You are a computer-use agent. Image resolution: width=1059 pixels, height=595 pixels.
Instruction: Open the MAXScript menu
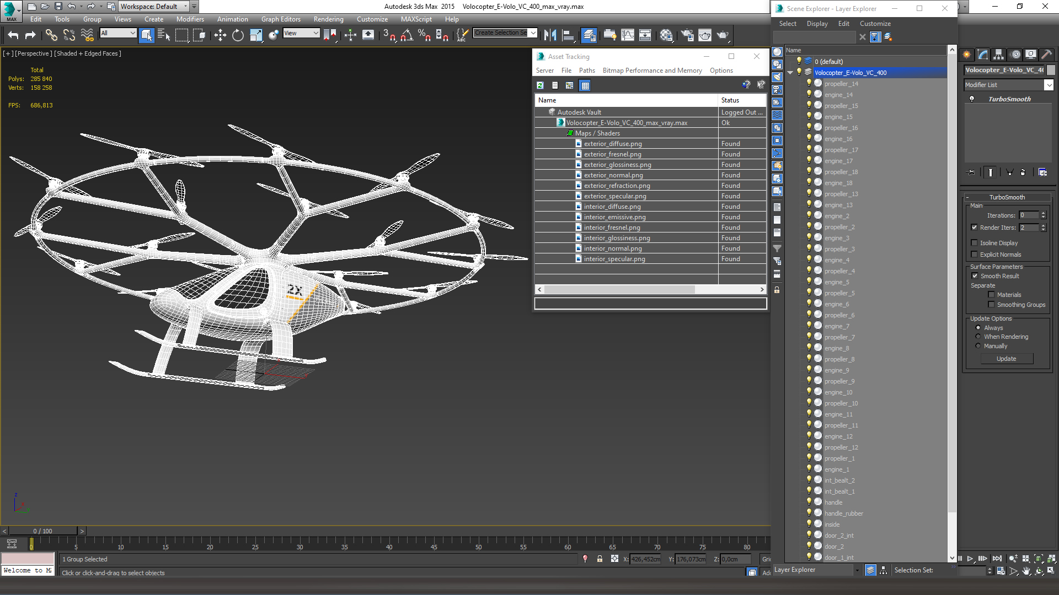(416, 19)
